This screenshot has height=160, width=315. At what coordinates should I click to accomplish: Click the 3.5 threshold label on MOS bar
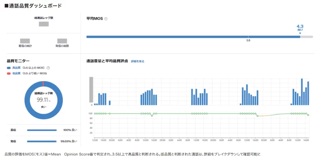[x=248, y=40]
